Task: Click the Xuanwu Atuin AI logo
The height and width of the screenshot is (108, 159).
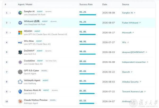Action: pyautogui.click(x=20, y=92)
